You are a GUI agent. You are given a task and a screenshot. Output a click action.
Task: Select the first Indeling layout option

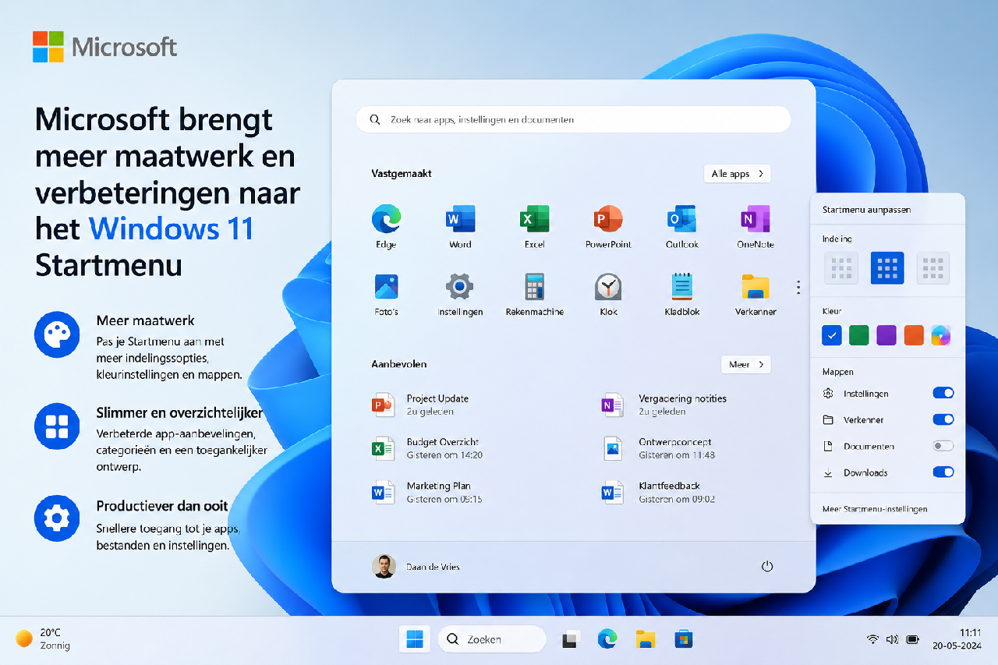pyautogui.click(x=841, y=268)
